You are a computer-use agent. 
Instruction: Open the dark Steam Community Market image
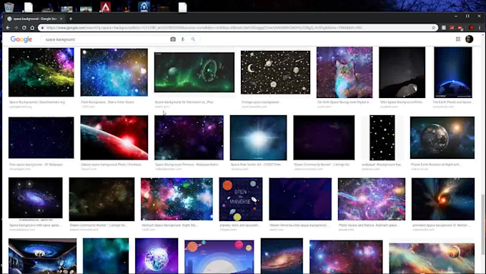pos(324,137)
